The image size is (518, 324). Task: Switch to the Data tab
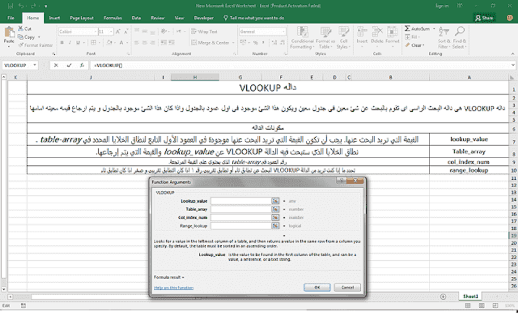[x=136, y=18]
